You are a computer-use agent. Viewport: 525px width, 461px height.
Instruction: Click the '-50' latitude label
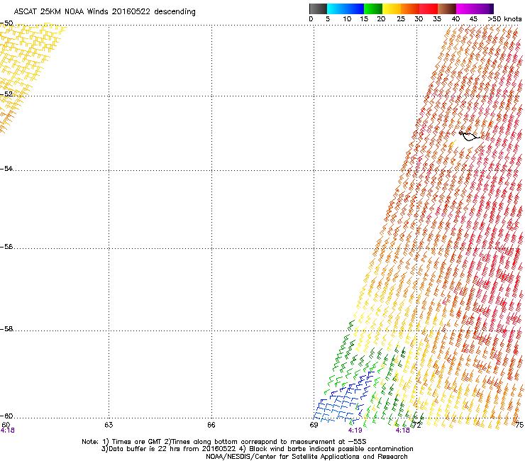tap(6, 23)
